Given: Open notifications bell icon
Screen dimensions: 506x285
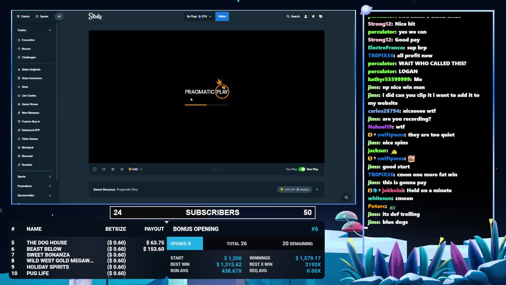Looking at the screenshot, I should 313,16.
